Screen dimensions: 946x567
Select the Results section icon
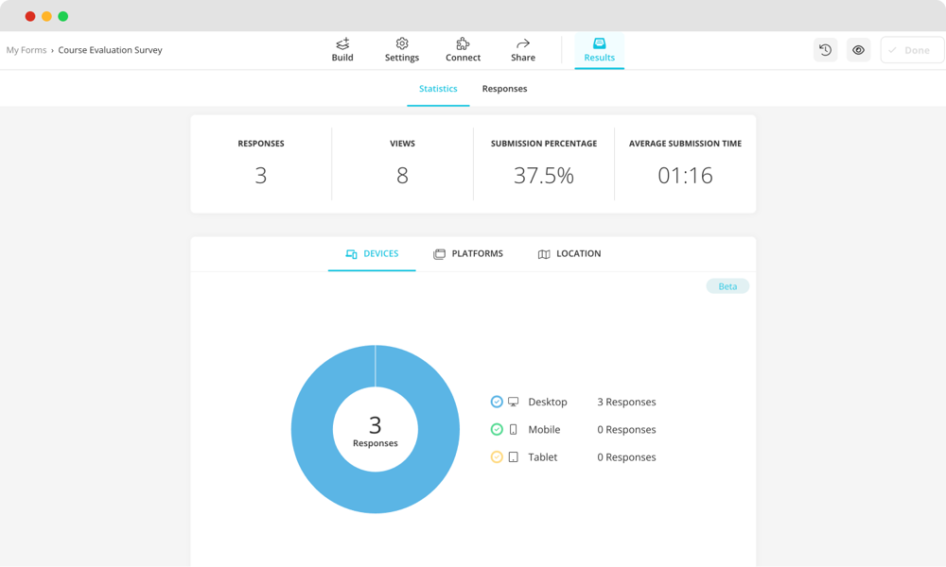[x=599, y=43]
